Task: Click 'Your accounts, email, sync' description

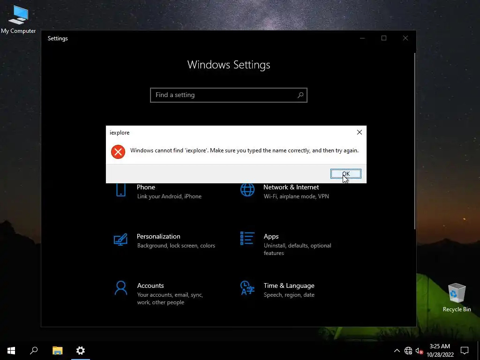Action: [x=170, y=299]
